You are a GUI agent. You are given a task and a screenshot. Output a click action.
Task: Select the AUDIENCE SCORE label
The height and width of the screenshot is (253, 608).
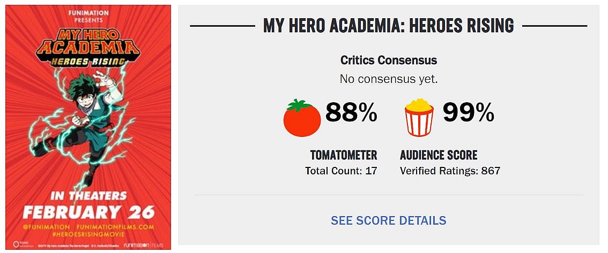tap(439, 155)
